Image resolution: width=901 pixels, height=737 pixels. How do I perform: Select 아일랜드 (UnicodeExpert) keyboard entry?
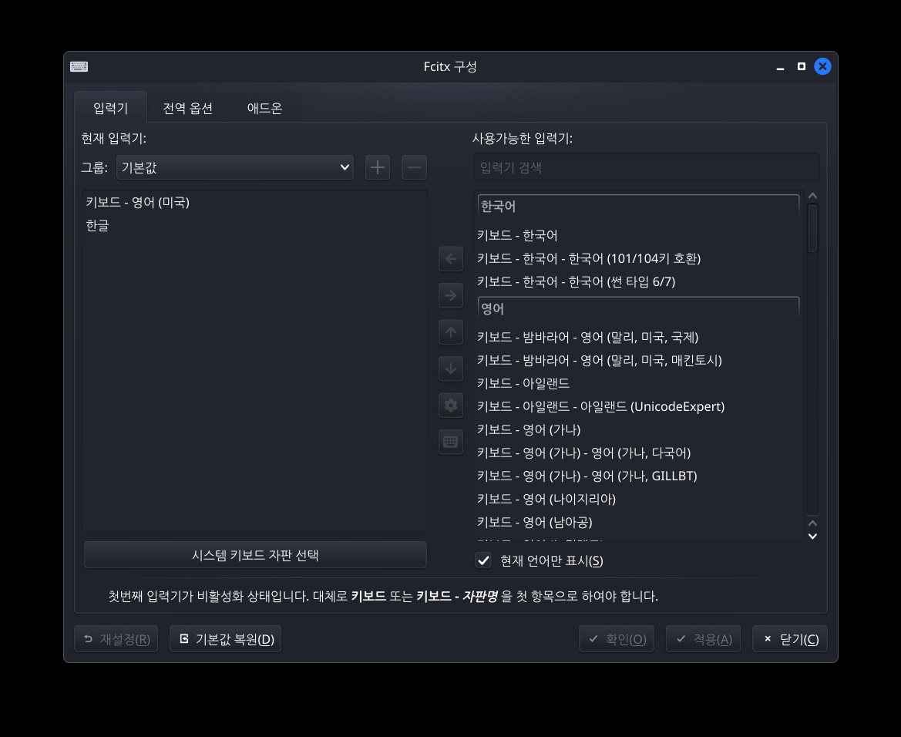coord(638,406)
